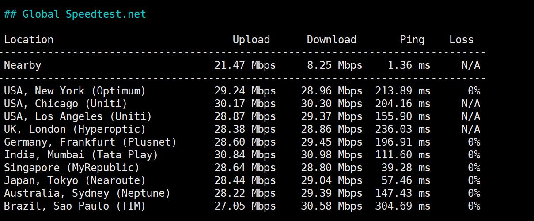Click the 30.98 Mbps download value
The width and height of the screenshot is (534, 221).
tap(331, 155)
